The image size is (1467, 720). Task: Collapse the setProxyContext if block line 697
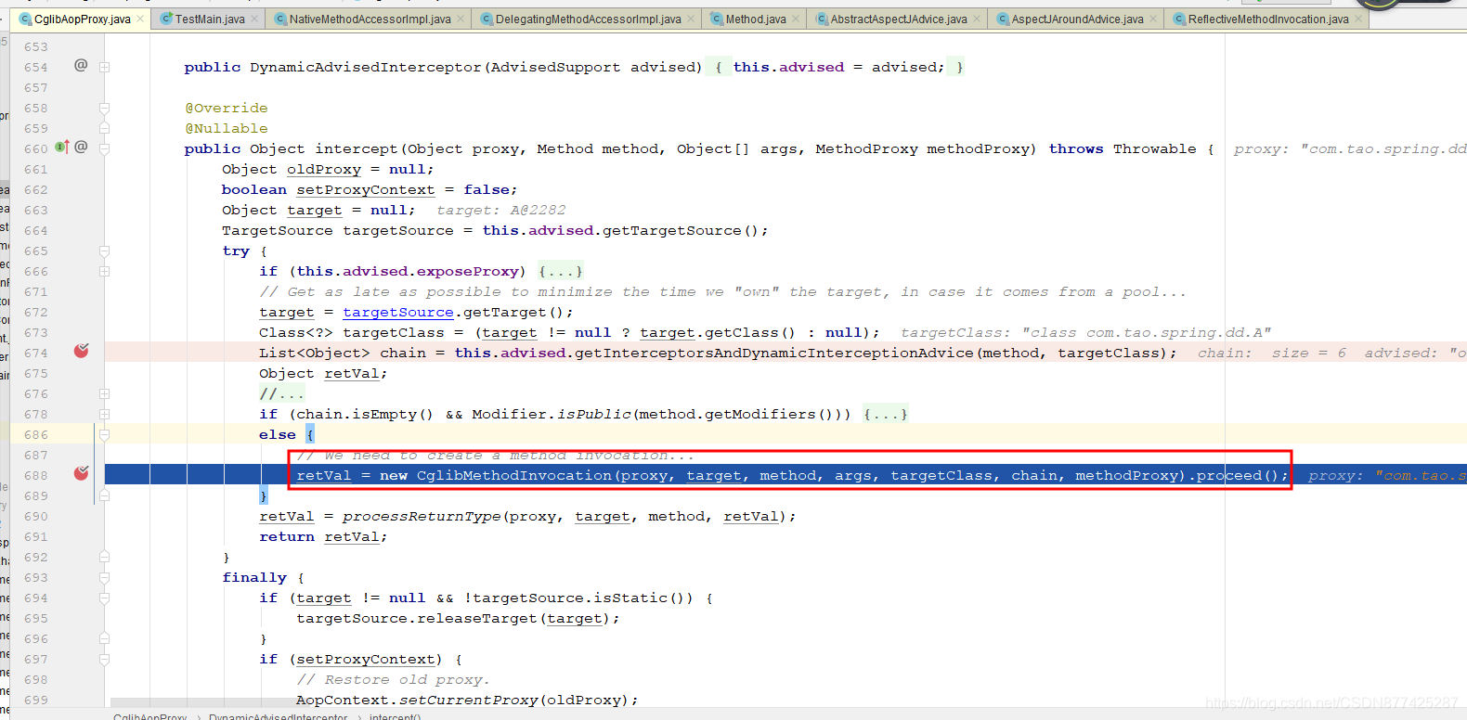105,659
